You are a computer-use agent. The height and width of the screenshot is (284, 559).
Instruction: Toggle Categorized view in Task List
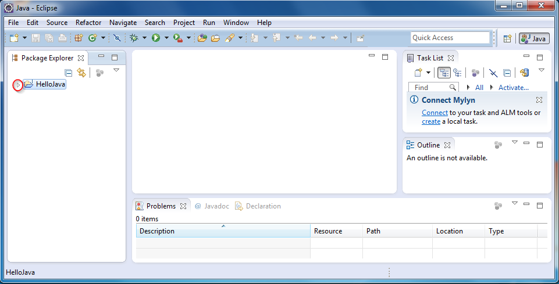pyautogui.click(x=444, y=73)
